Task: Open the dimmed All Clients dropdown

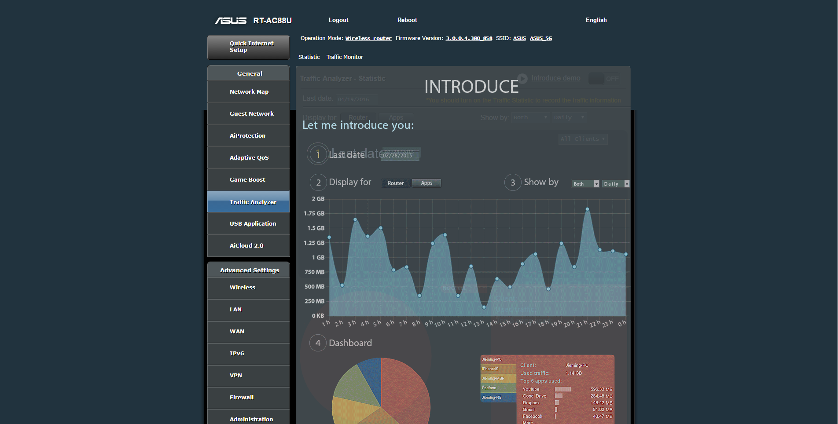Action: click(x=583, y=139)
